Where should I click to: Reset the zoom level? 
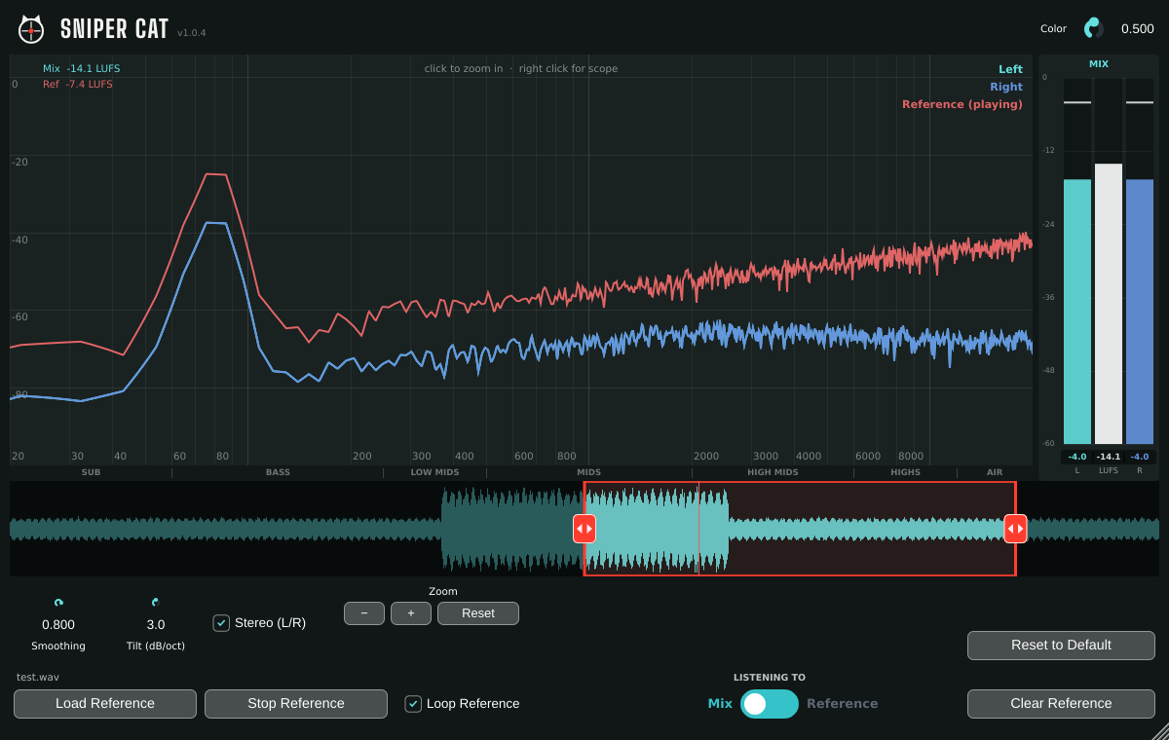tap(478, 613)
